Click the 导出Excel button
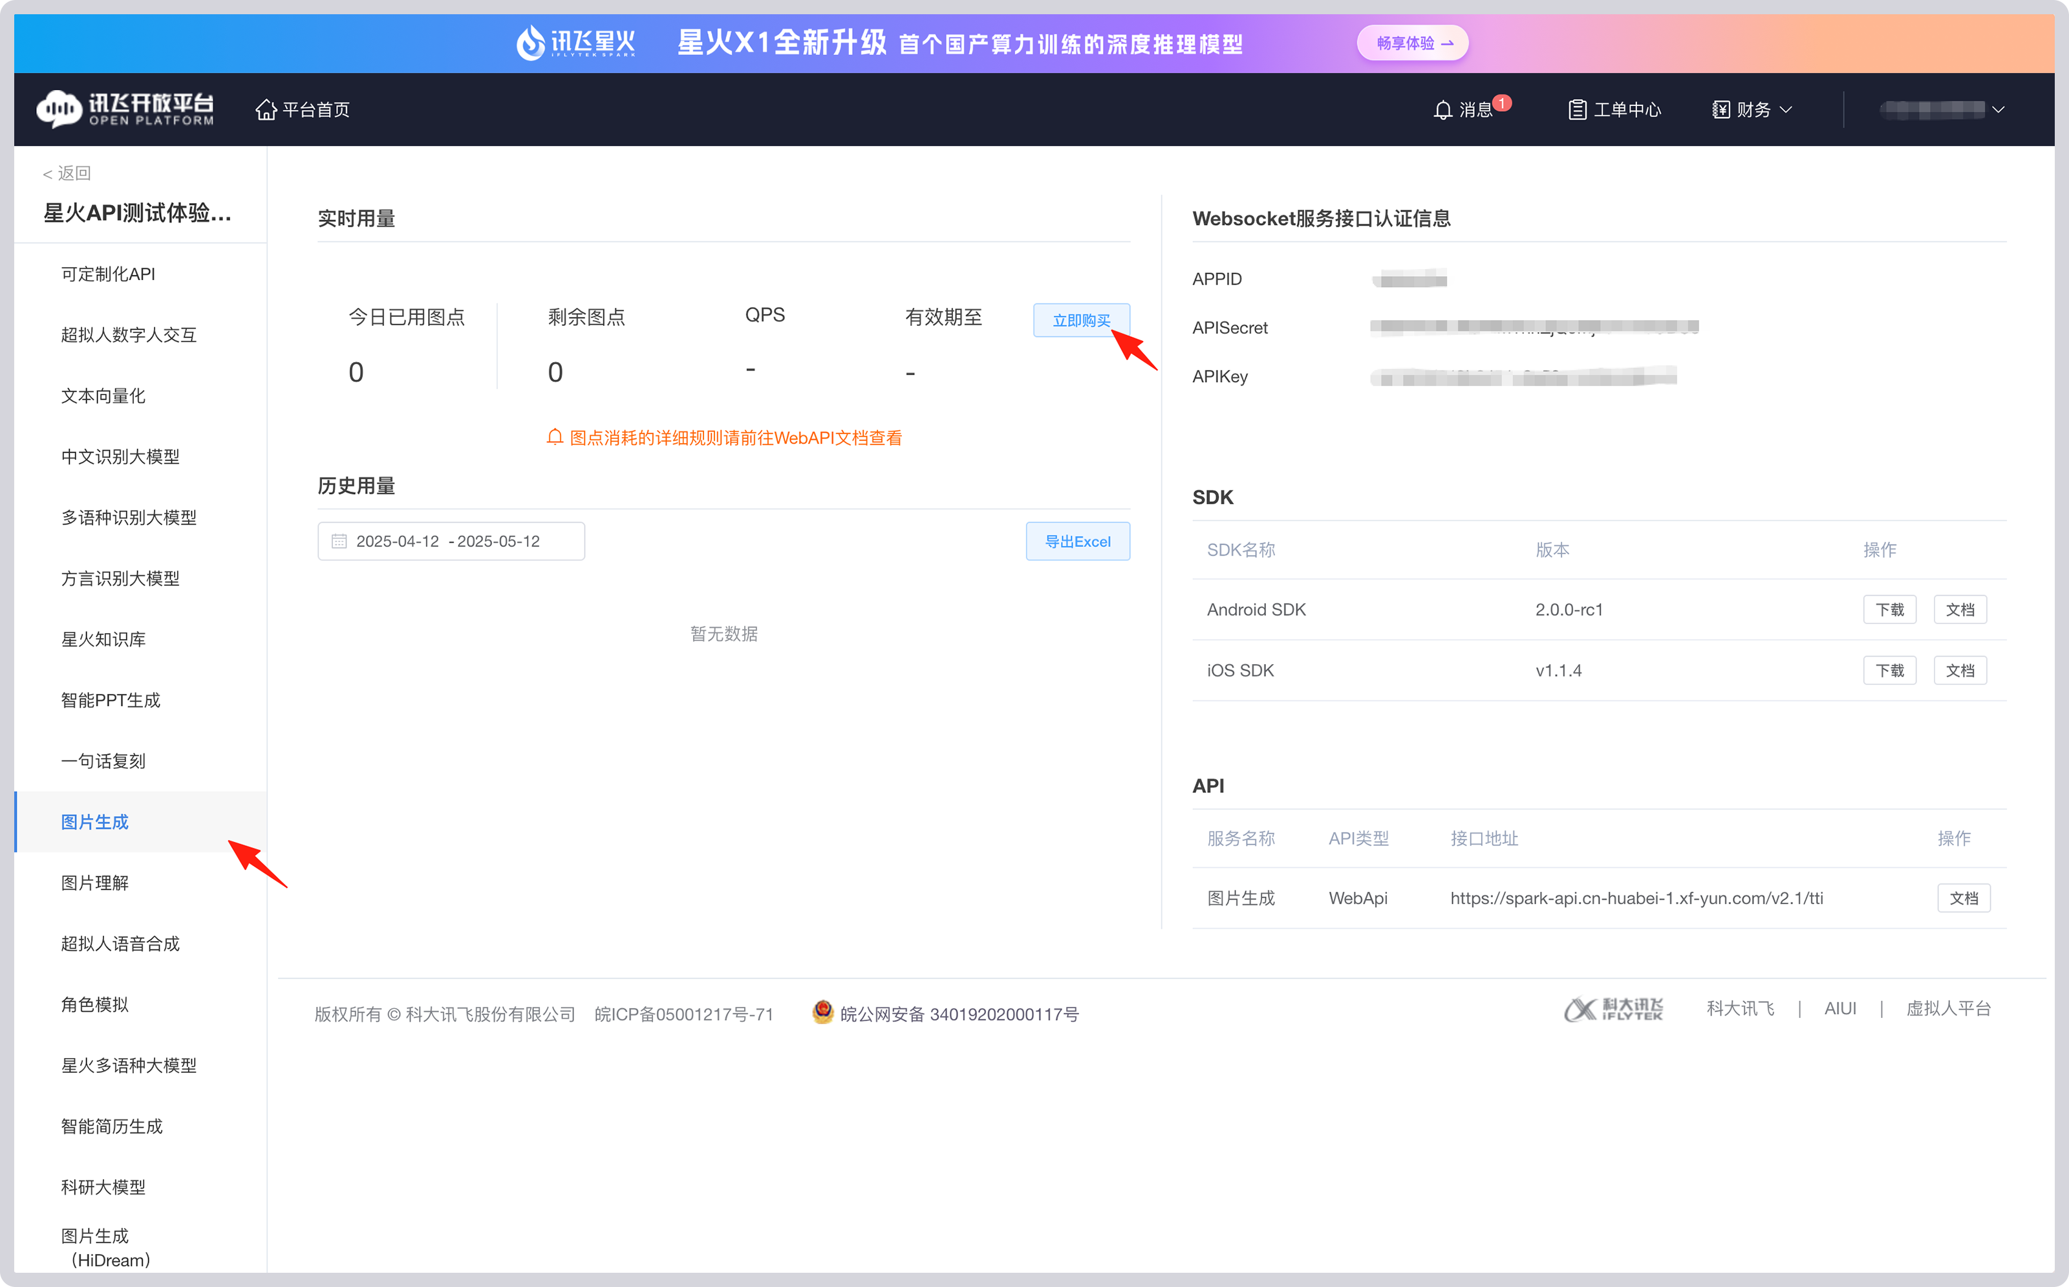Viewport: 2069px width, 1287px height. (x=1078, y=541)
